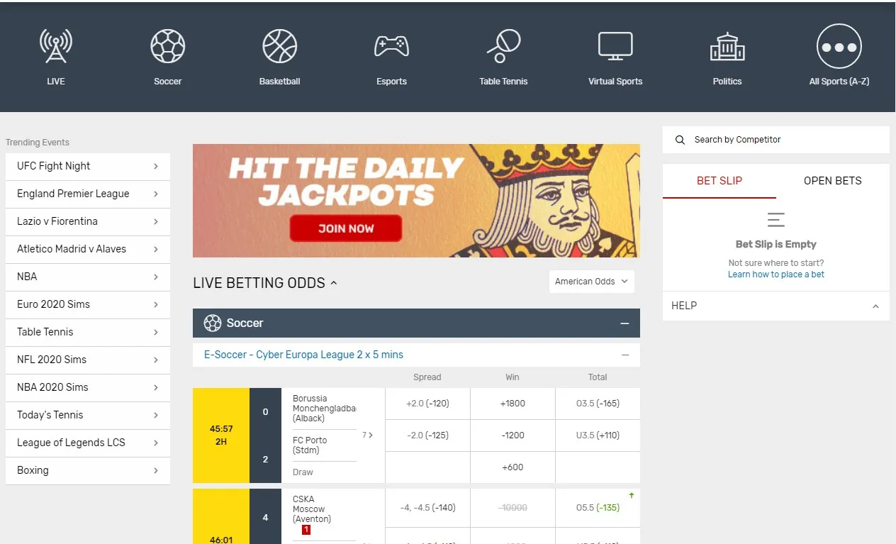Click red card badge under CSKA Moscow
896x544 pixels.
(306, 530)
